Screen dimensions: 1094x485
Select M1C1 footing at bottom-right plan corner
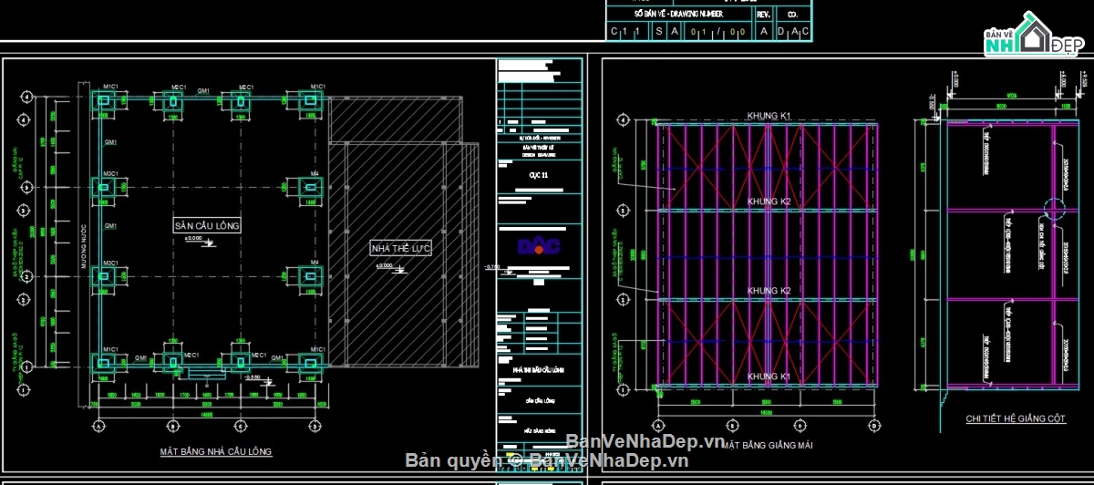point(311,363)
